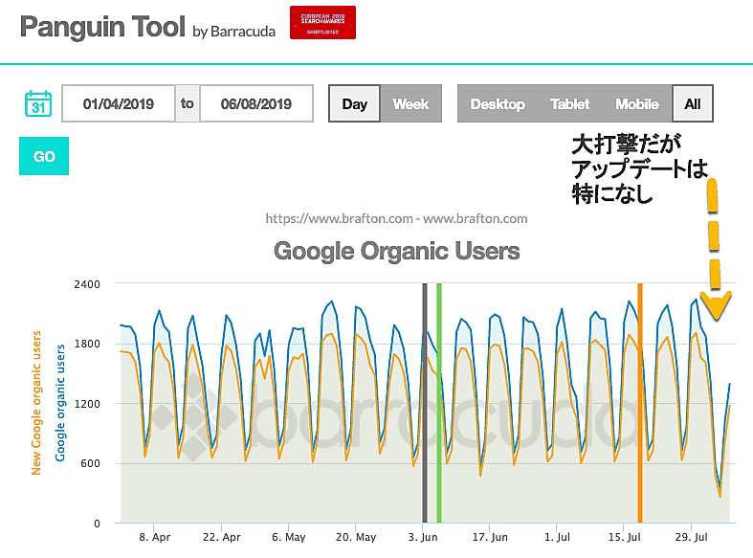The height and width of the screenshot is (558, 753).
Task: Toggle the New Google organic users series label
Action: (36, 403)
